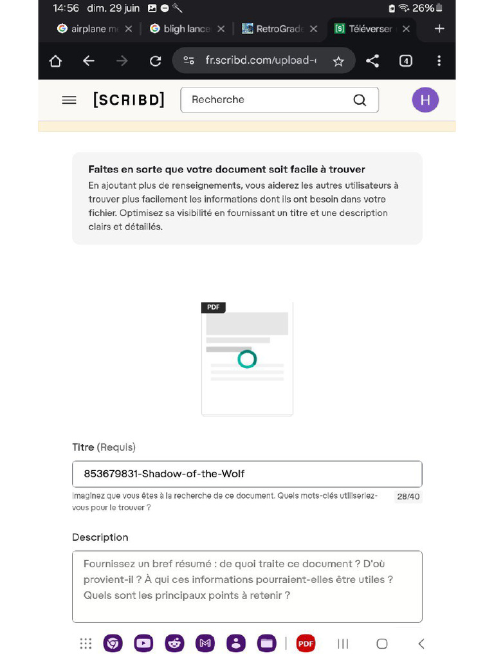Go to the browser home page

tap(55, 61)
